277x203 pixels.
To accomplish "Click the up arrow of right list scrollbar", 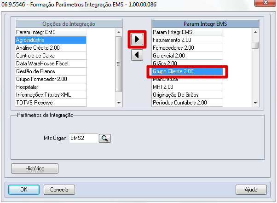I will [x=255, y=32].
